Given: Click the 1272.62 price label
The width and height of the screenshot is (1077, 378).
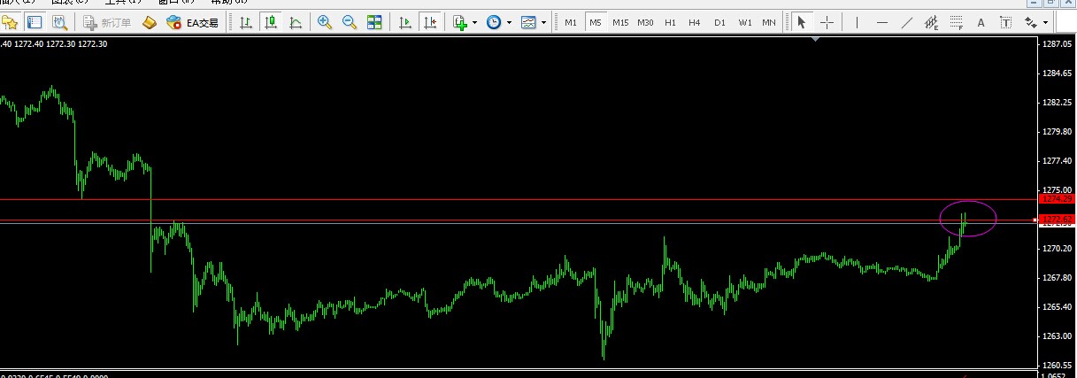Looking at the screenshot, I should pyautogui.click(x=1057, y=219).
